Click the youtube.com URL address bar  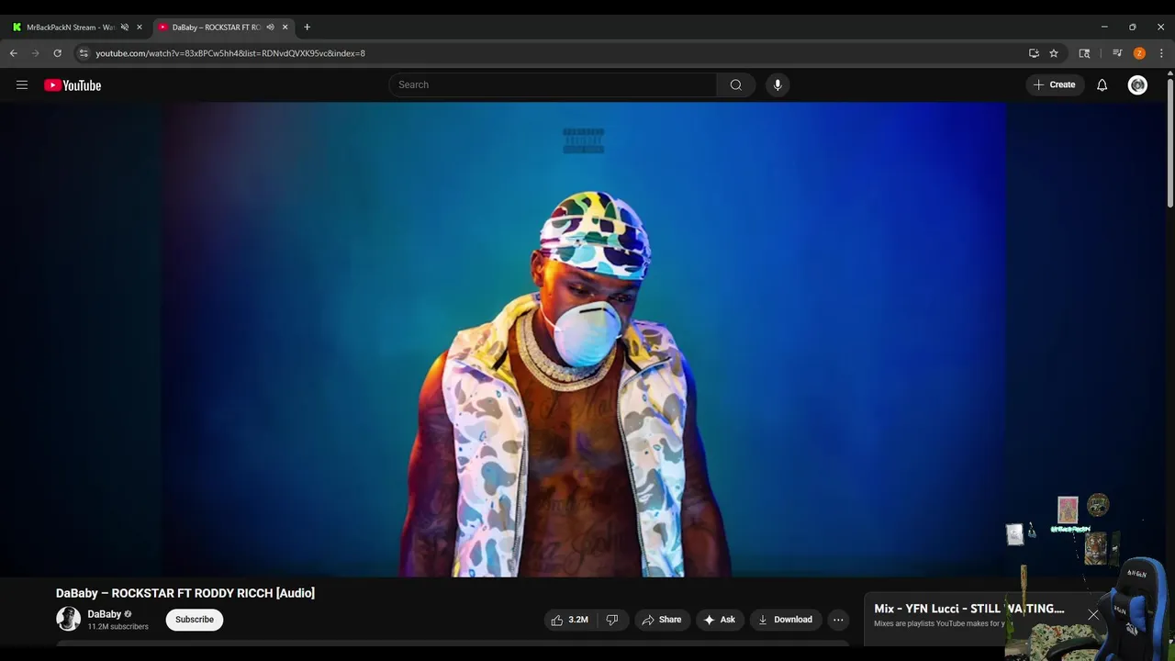coord(230,53)
